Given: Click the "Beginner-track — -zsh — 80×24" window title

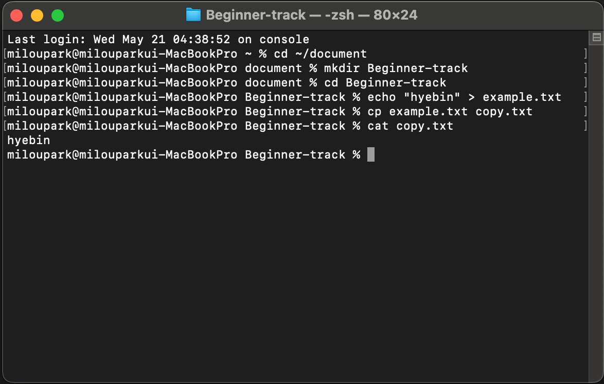Looking at the screenshot, I should [311, 15].
